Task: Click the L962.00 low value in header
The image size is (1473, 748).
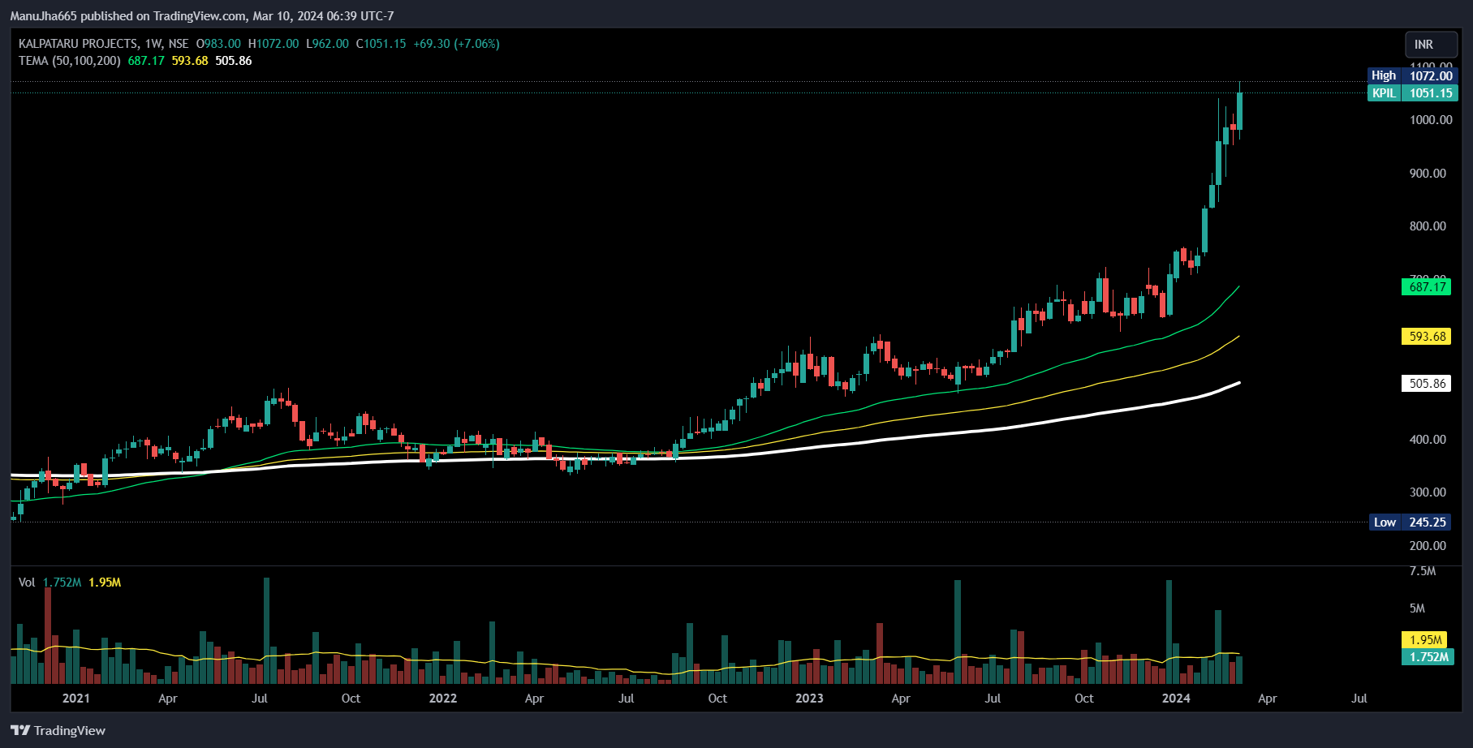Action: [327, 44]
